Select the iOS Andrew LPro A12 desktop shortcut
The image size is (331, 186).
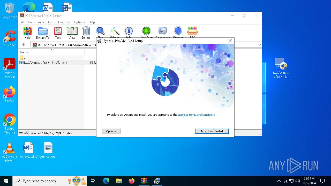point(281,68)
